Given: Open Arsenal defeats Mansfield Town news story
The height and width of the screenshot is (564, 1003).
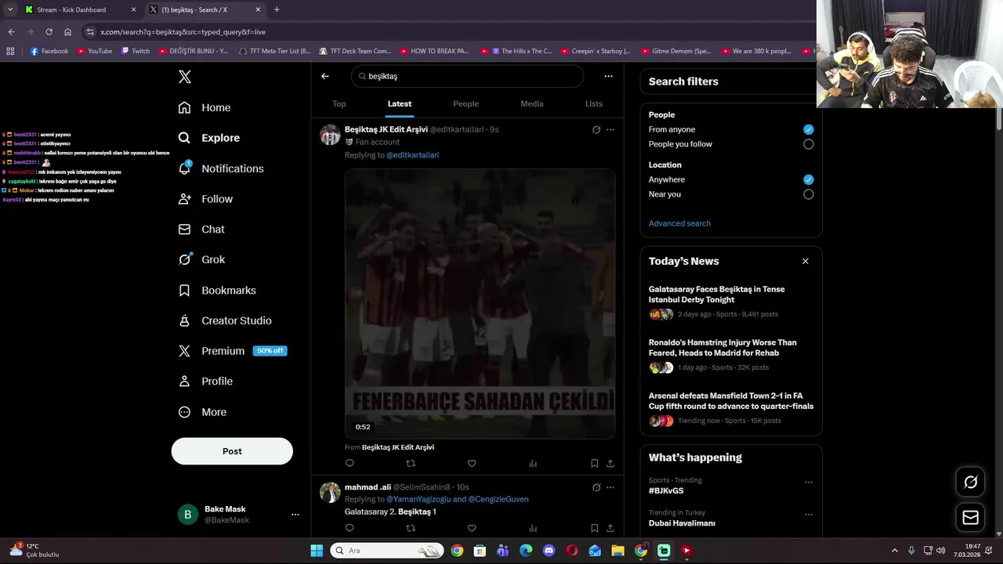Looking at the screenshot, I should pos(731,408).
